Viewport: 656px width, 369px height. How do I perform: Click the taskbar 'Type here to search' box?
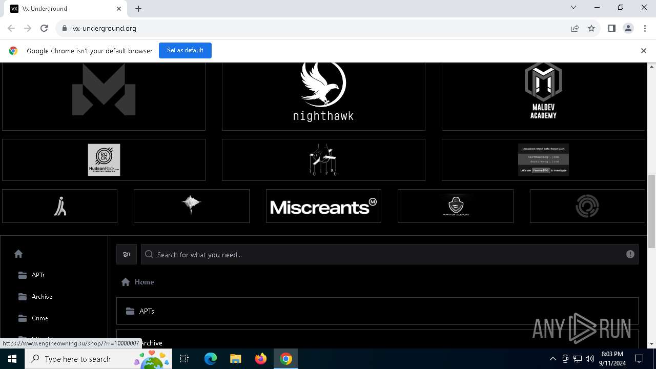(x=98, y=359)
